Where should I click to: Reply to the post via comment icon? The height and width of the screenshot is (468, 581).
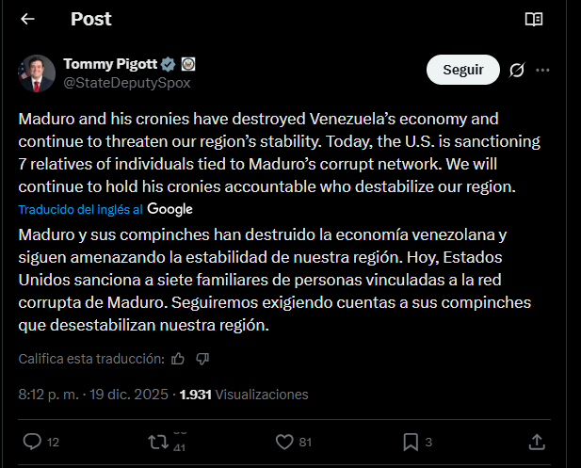click(31, 441)
